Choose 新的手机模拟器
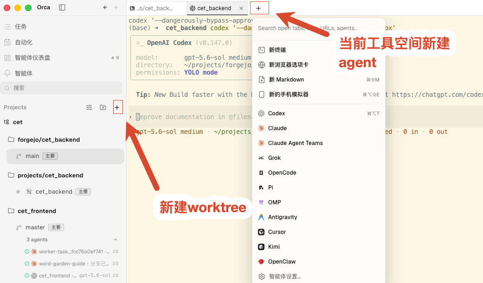 pyautogui.click(x=319, y=94)
